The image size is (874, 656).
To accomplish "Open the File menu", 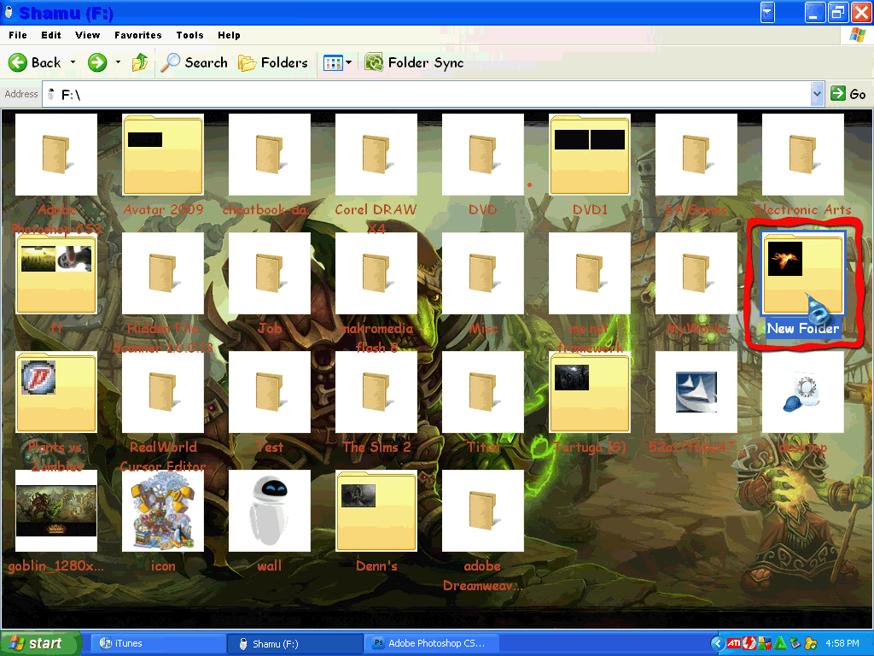I will pos(18,35).
